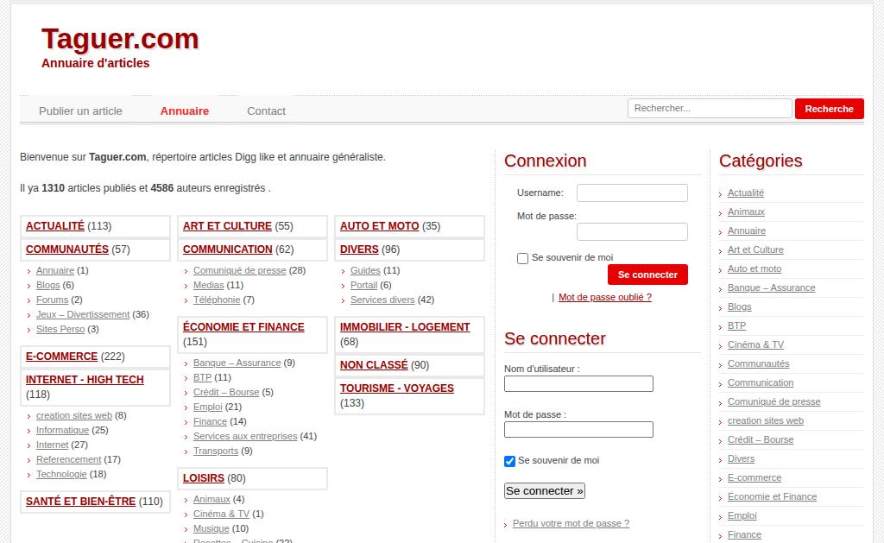Open the 'Publier un article' menu item
The width and height of the screenshot is (884, 543).
click(x=80, y=111)
